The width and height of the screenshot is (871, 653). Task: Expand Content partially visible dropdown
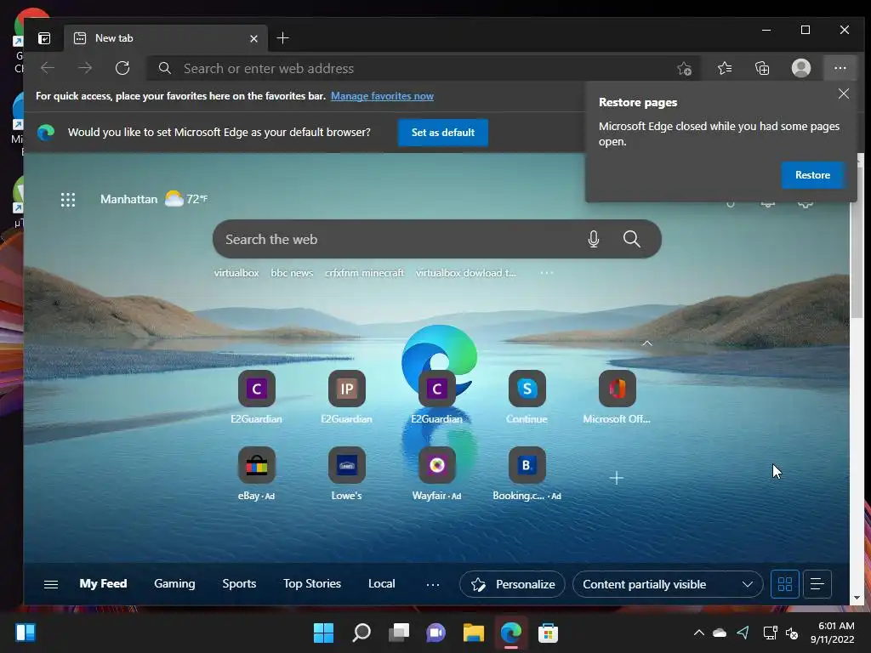click(667, 584)
